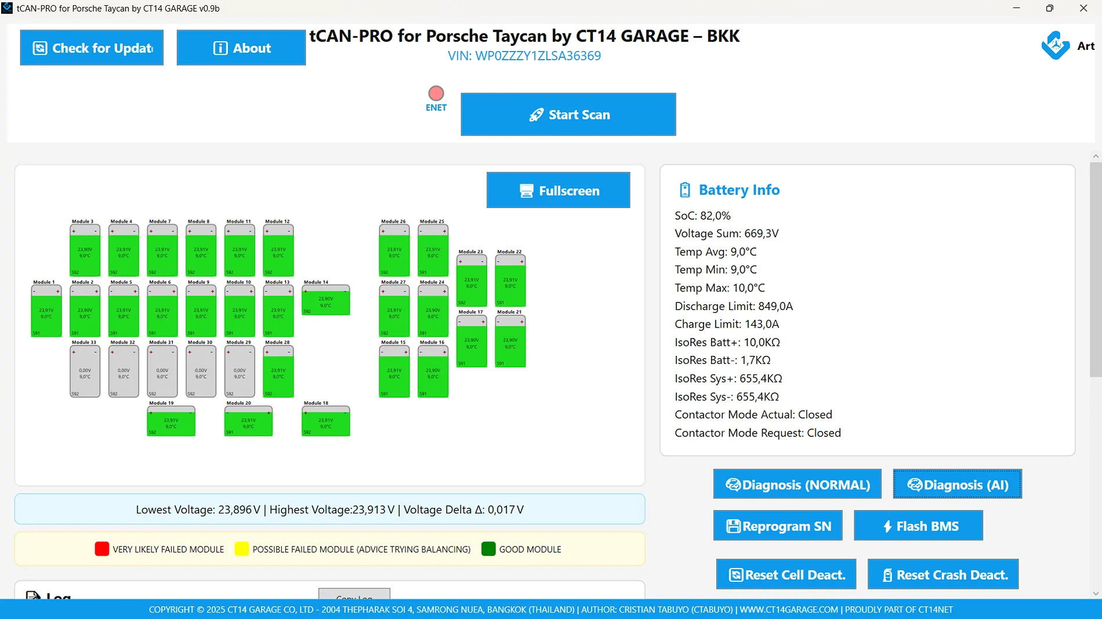
Task: Click the 'IsoRes Sys+: 655,4KΩ' line
Action: pos(728,378)
